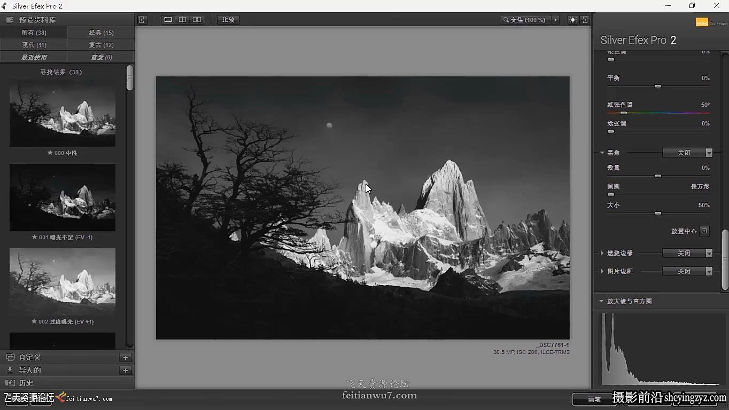Toggle the lightbulb background color icon

click(573, 20)
